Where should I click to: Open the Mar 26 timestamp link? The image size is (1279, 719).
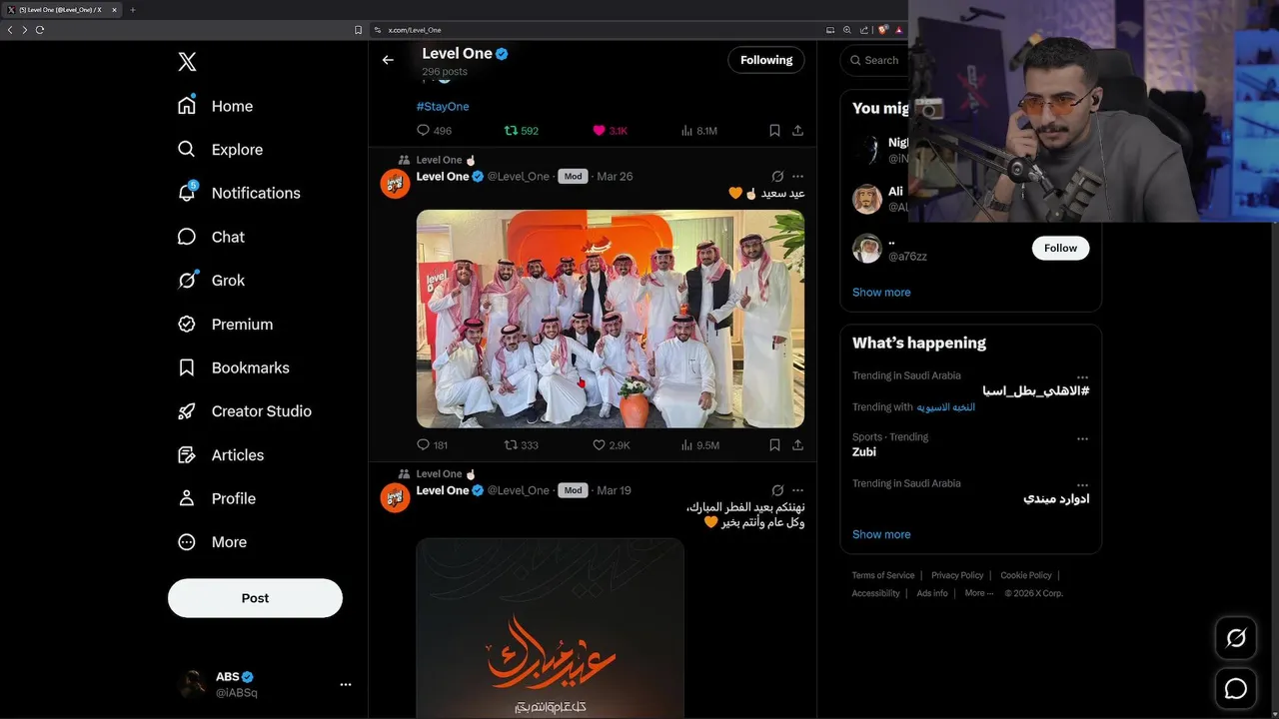click(615, 177)
